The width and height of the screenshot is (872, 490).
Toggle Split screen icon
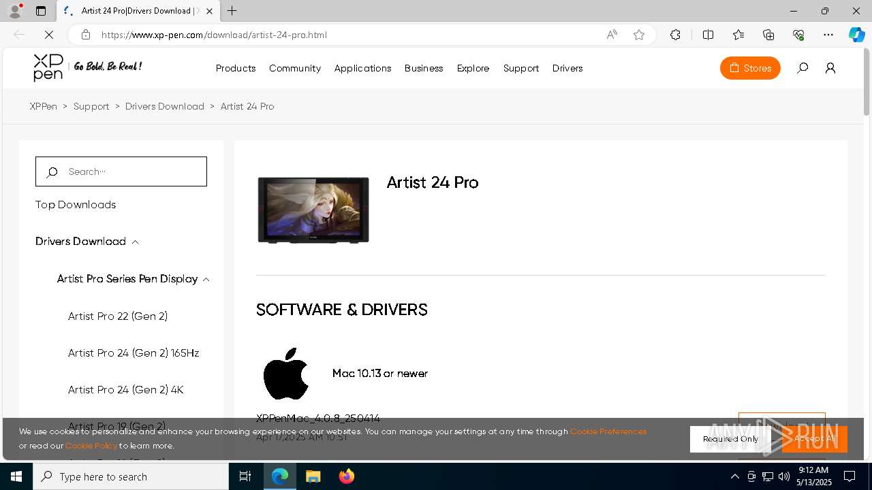click(x=708, y=35)
